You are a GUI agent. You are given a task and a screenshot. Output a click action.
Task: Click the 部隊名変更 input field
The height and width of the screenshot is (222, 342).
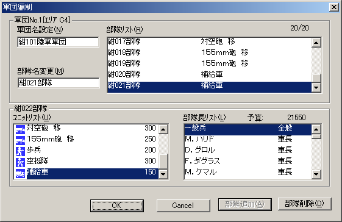(59, 83)
